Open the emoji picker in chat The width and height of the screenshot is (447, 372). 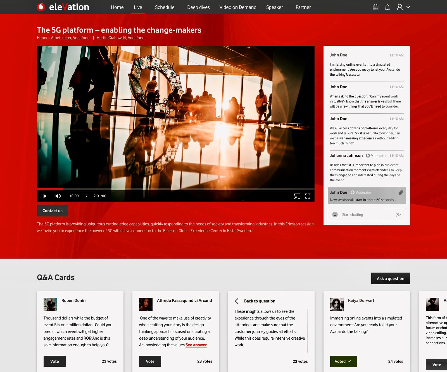tap(335, 214)
